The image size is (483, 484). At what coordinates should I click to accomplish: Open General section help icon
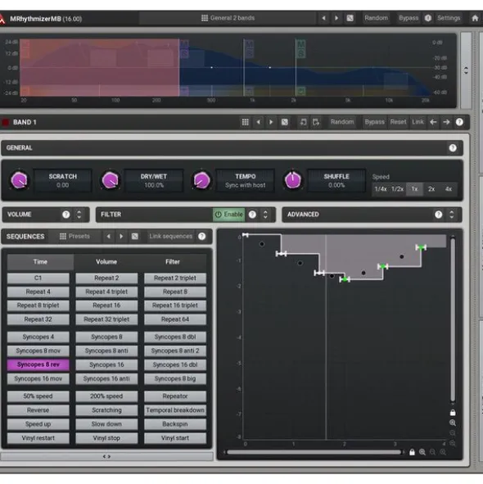[x=453, y=148]
